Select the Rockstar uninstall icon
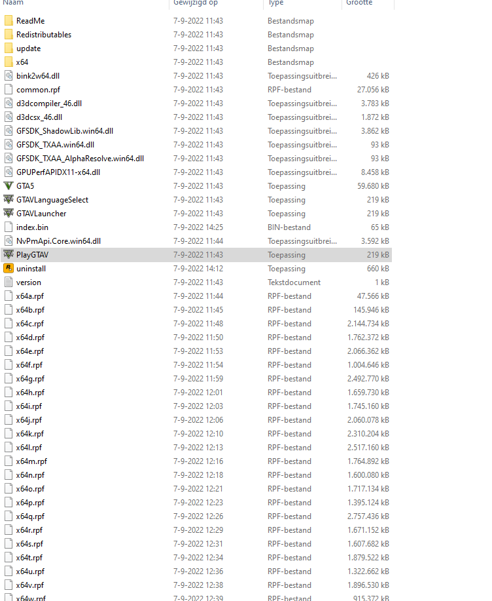Screen dimensions: 492x601 (9, 269)
